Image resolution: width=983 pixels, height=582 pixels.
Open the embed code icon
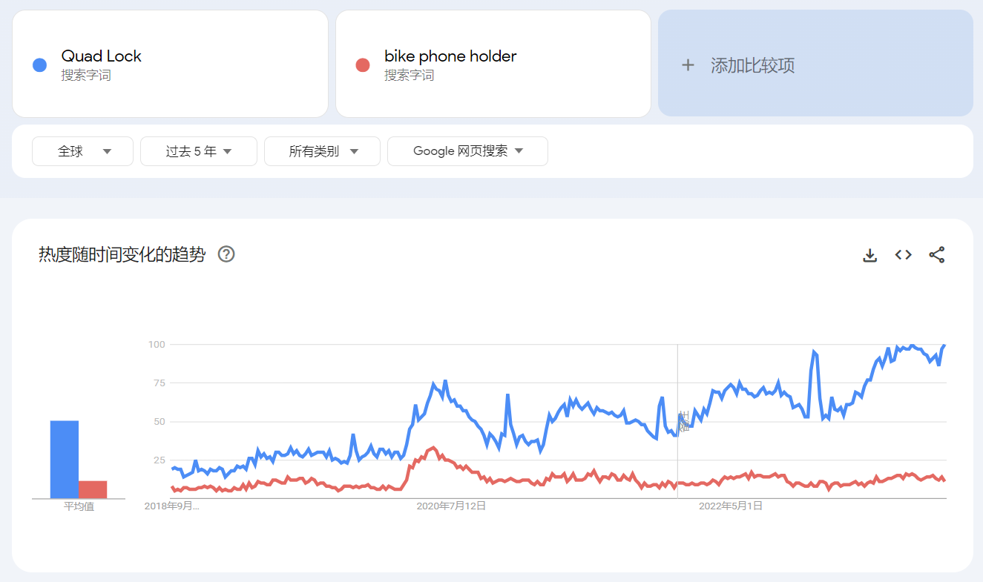pyautogui.click(x=903, y=255)
